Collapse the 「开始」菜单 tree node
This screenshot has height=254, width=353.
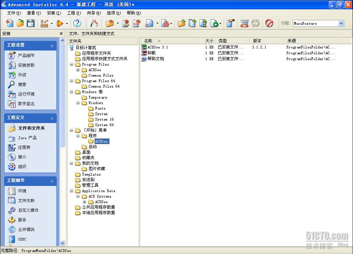click(x=71, y=130)
